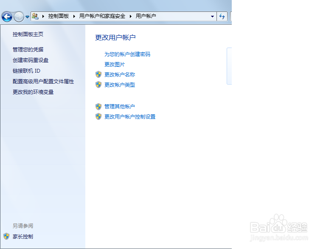The width and height of the screenshot is (326, 249).
Task: Expand the arrow after 用户帐户和家庭安全
Action: tap(131, 16)
